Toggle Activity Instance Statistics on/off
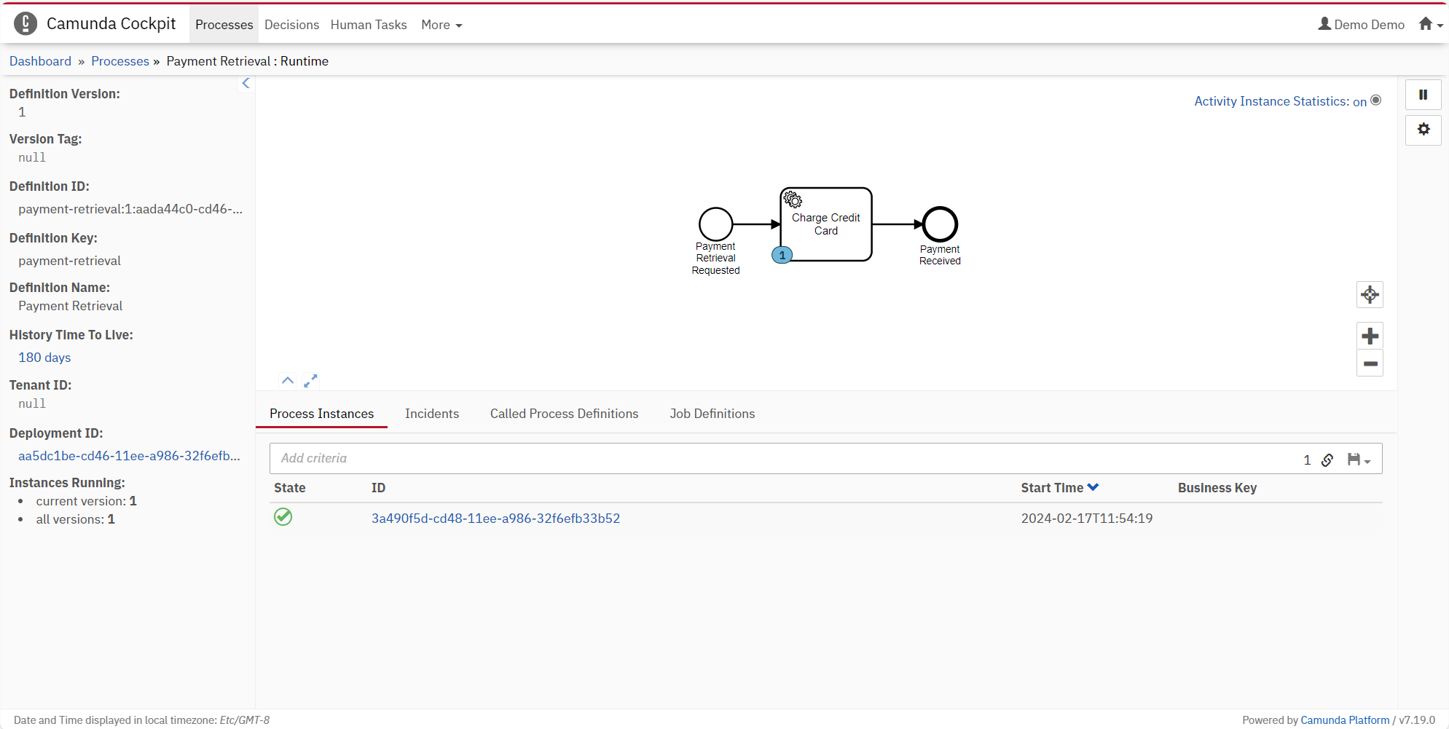The height and width of the screenshot is (729, 1449). tap(1287, 101)
